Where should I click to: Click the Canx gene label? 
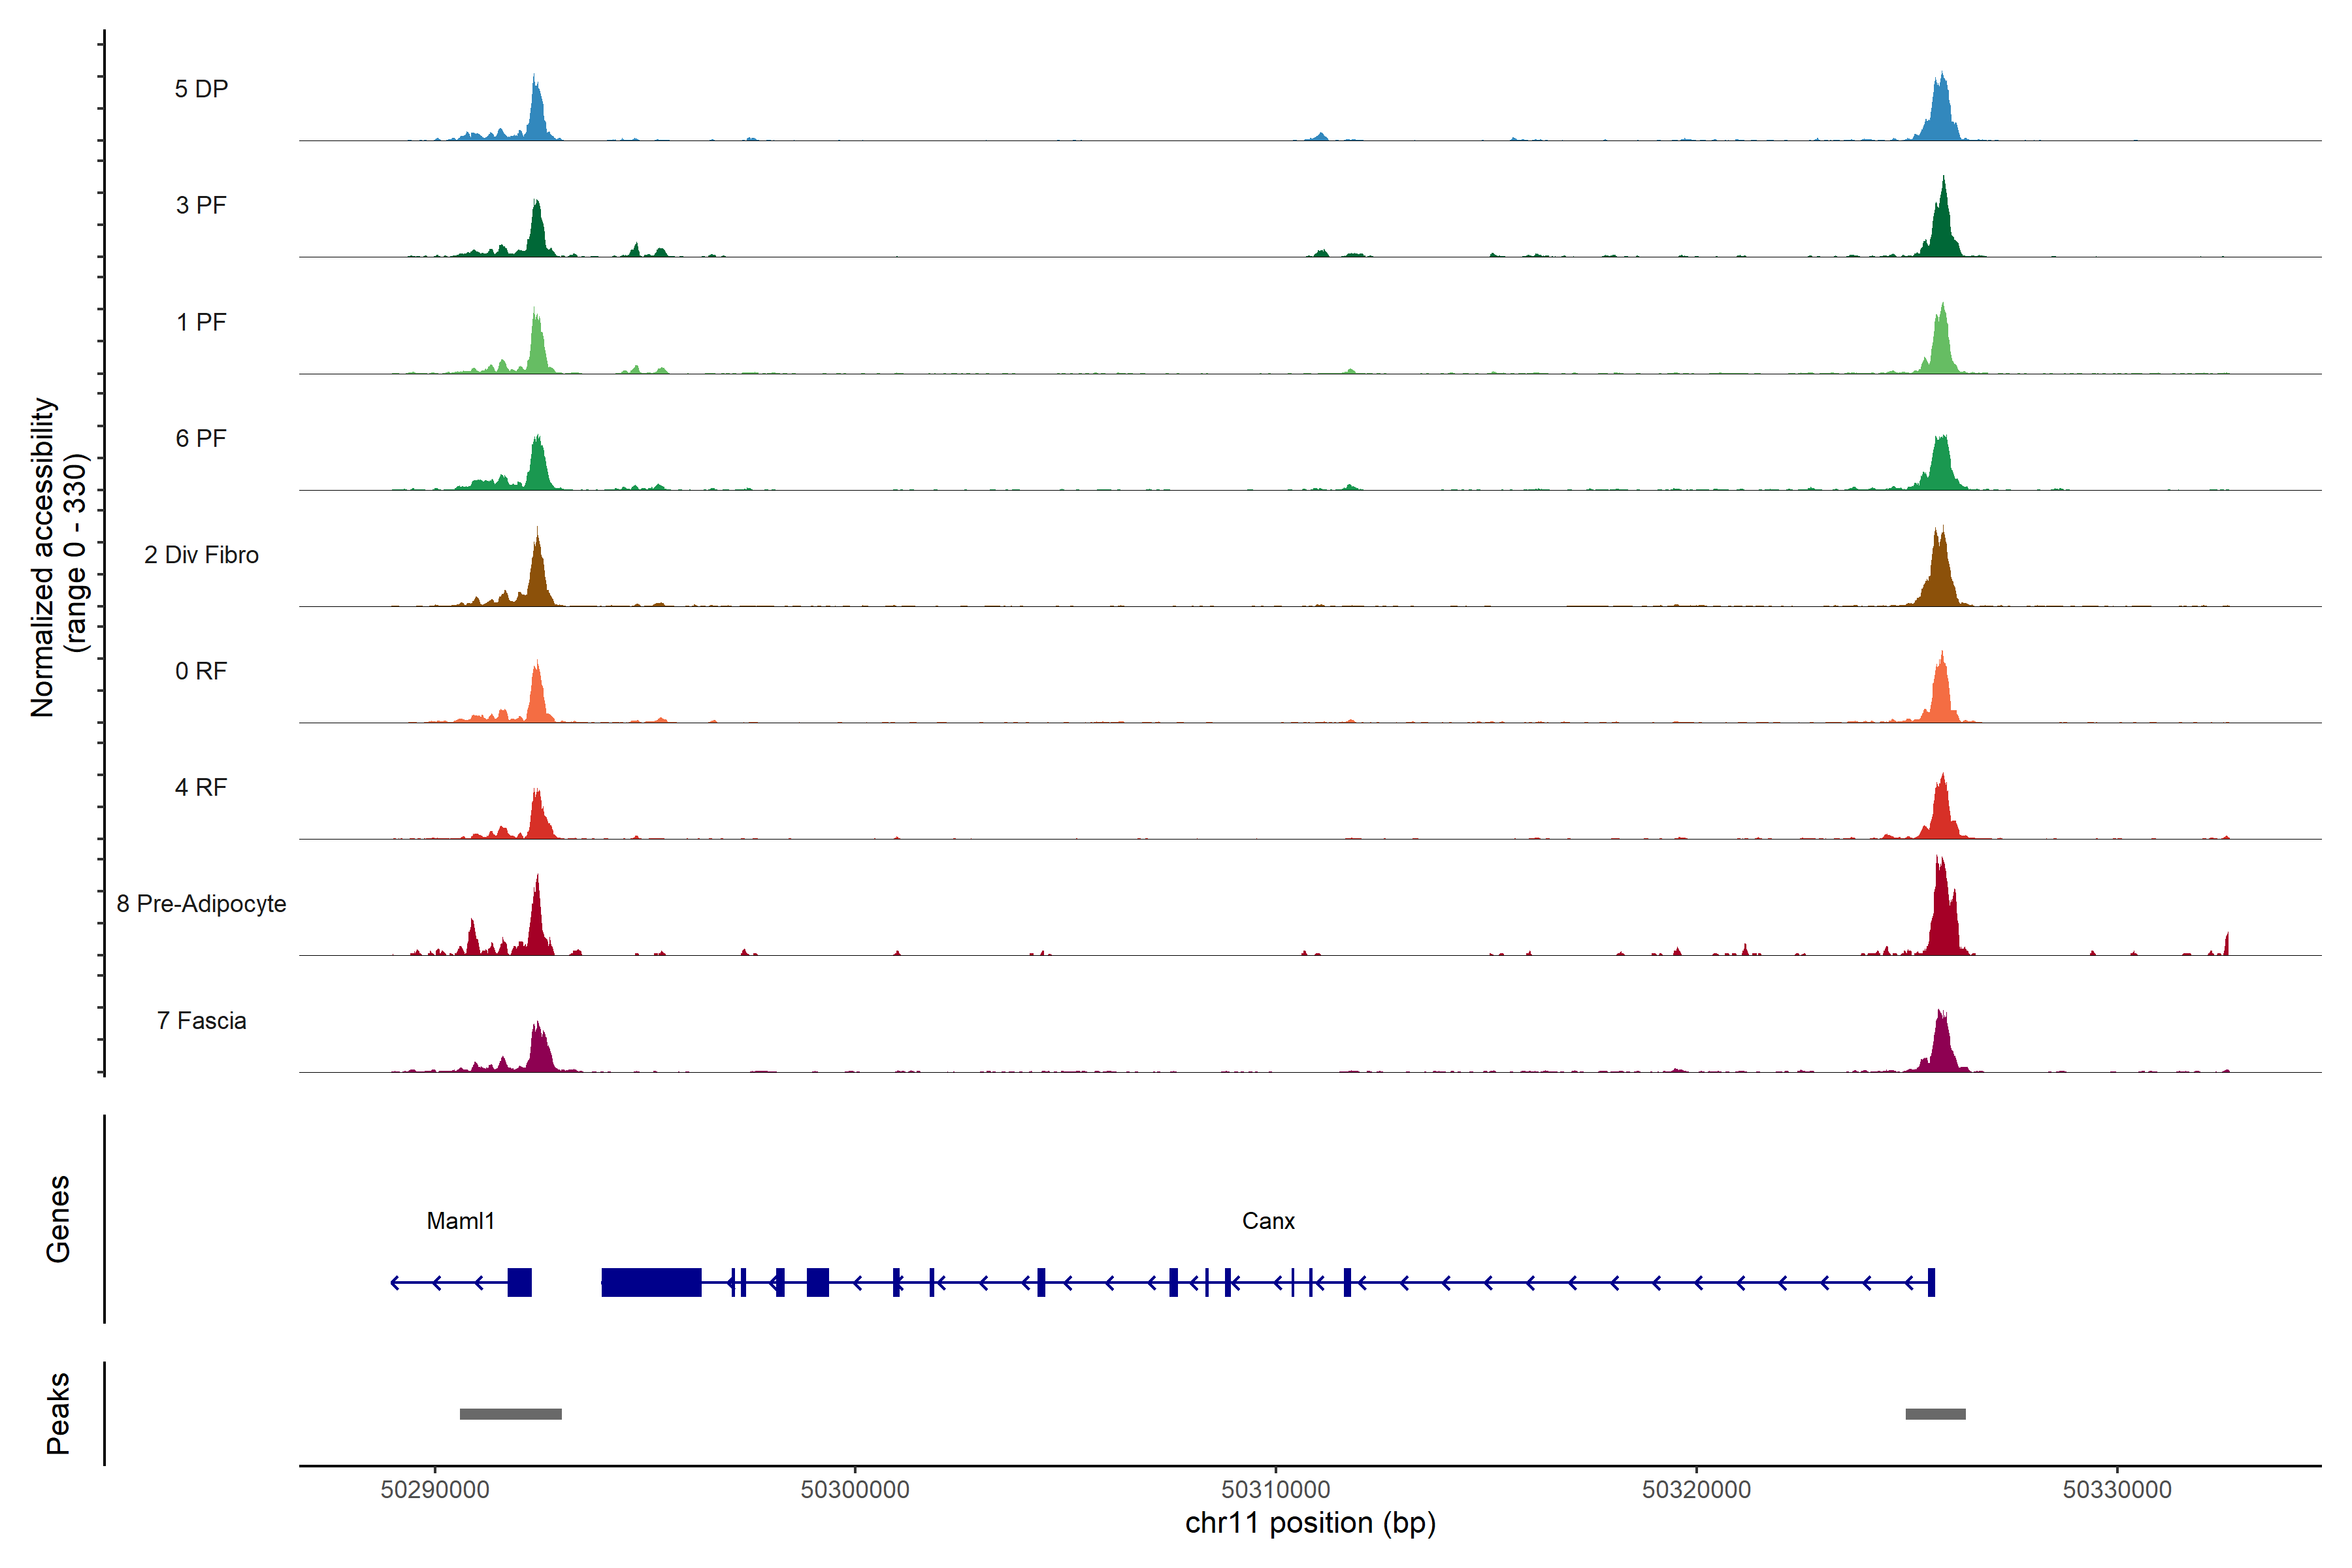click(x=1268, y=1221)
